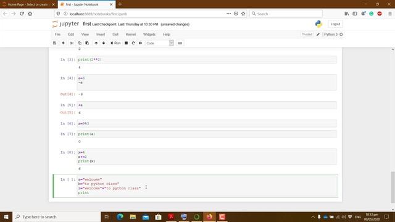Viewport: 395px width, 222px height.
Task: Open the Windows Start menu
Action: (x=6, y=216)
